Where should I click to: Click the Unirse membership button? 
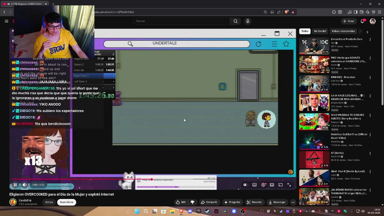49,202
